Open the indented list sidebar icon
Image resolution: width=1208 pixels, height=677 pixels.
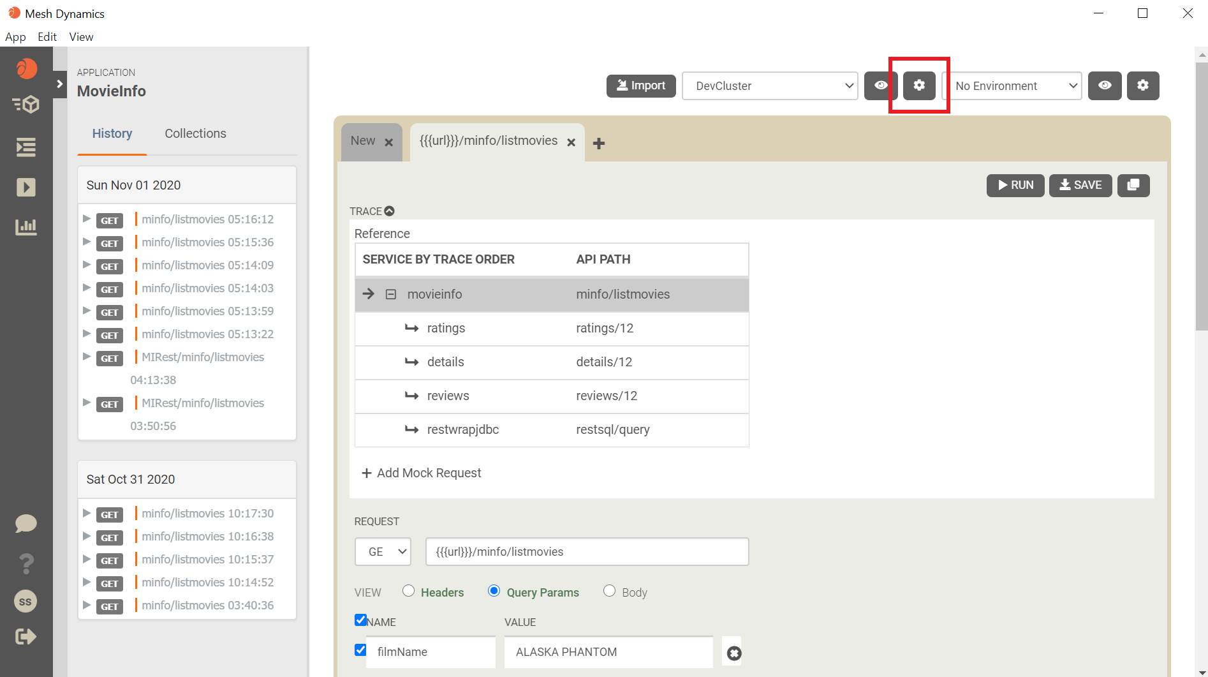pos(26,147)
